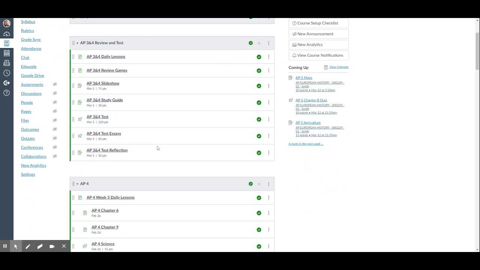This screenshot has width=480, height=270.
Task: Open the user account avatar
Action: click(6, 24)
